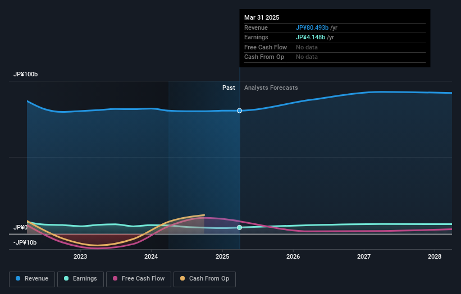
Task: Click the 2023 x-axis label
Action: [x=80, y=257]
